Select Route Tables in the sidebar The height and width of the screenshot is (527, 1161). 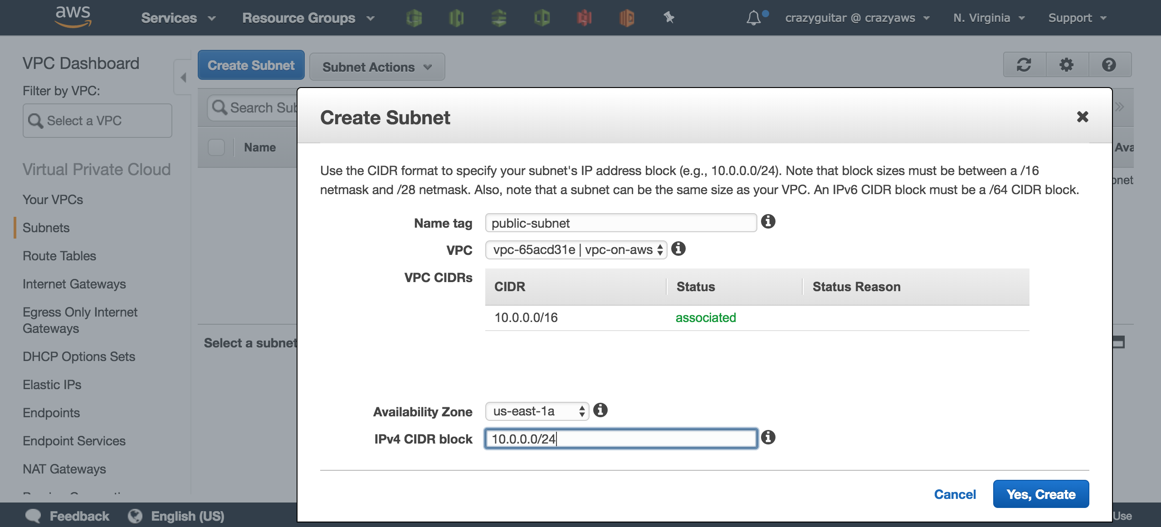point(59,255)
